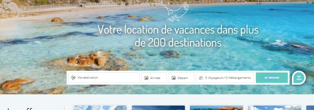
Task: Open the first offer thumbnail with cloudy sky
Action: (100, 108)
